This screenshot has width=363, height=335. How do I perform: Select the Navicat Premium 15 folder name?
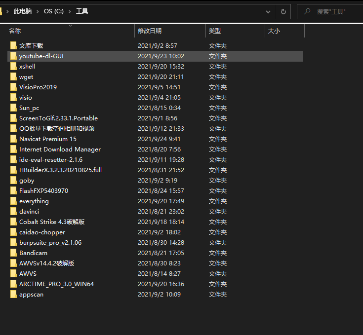[48, 139]
